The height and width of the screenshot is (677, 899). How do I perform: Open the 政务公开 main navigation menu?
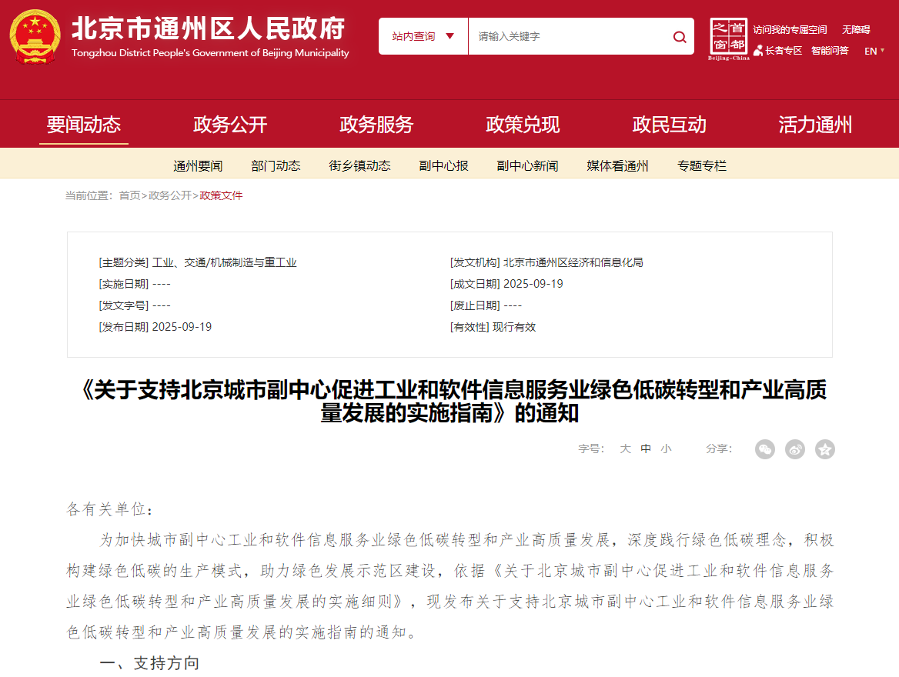(230, 125)
